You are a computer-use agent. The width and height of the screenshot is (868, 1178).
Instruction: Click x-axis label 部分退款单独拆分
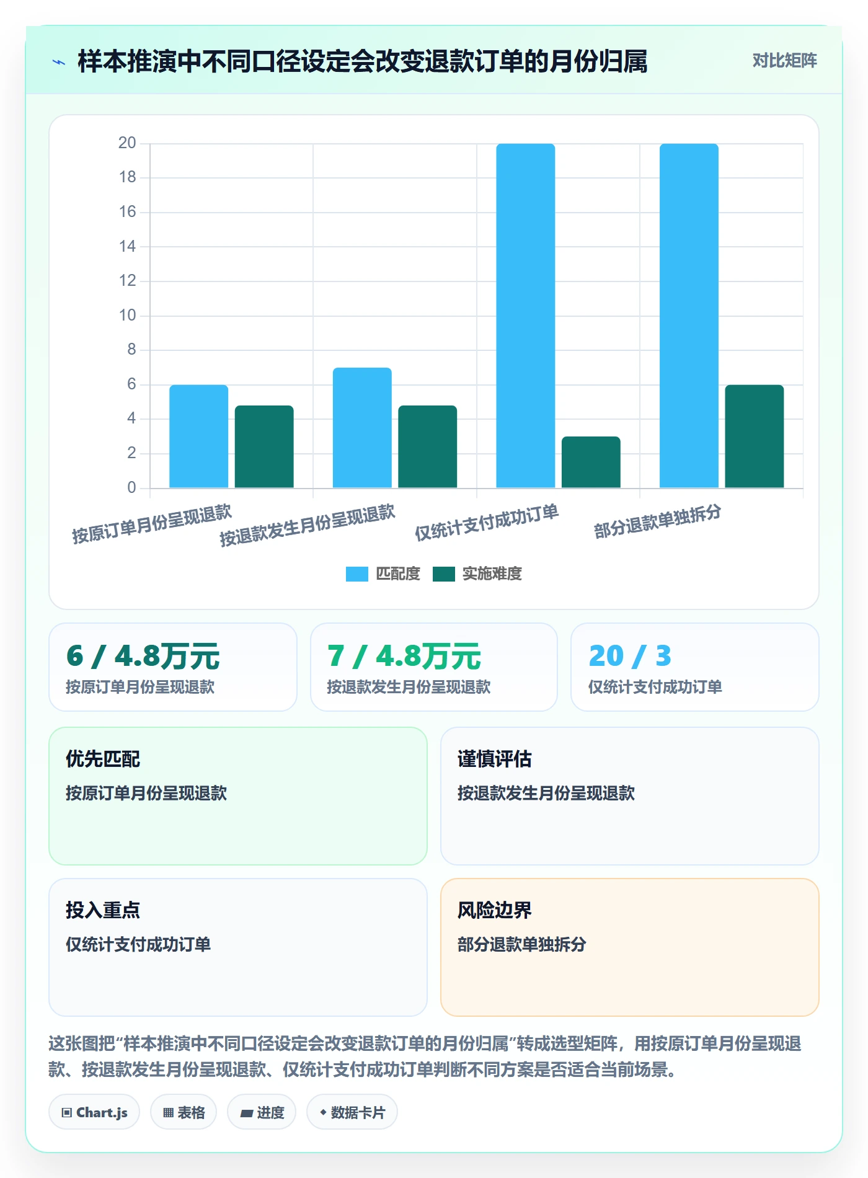(x=658, y=521)
